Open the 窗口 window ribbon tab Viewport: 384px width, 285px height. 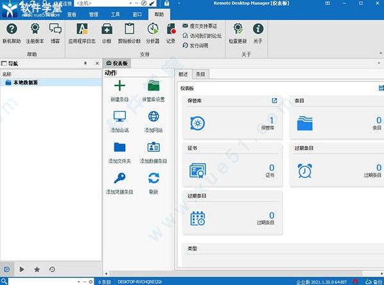click(x=137, y=15)
